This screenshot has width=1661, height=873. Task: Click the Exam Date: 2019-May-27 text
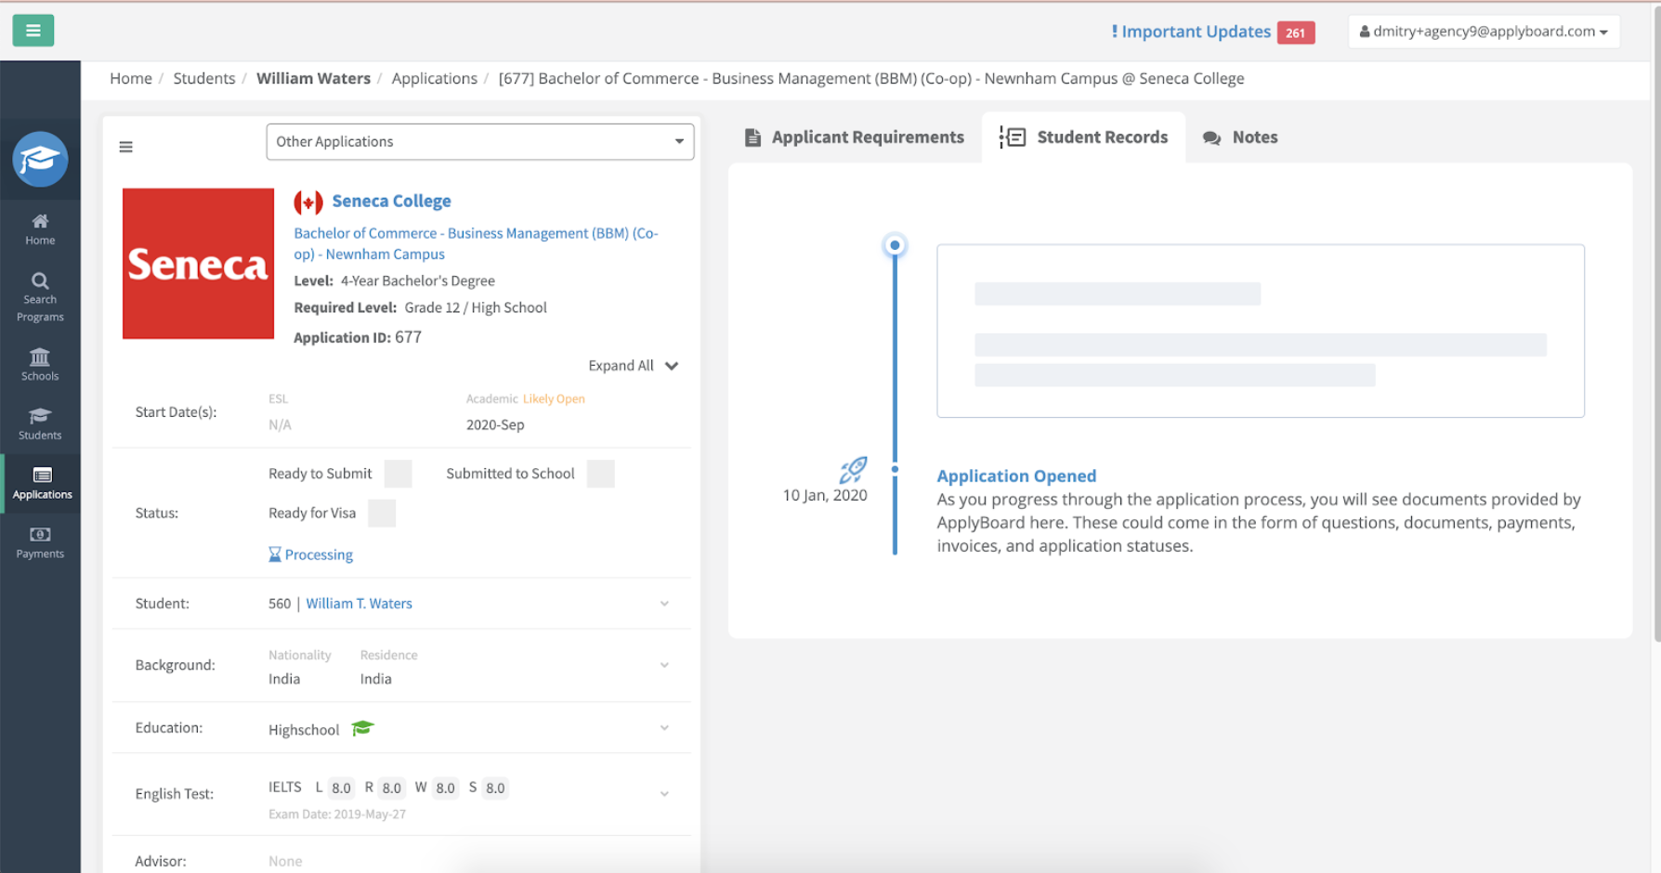[337, 814]
